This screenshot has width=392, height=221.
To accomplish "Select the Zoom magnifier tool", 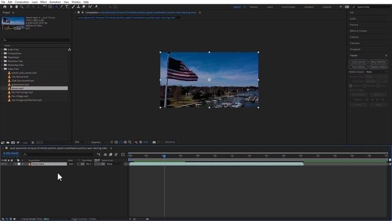I will point(22,7).
